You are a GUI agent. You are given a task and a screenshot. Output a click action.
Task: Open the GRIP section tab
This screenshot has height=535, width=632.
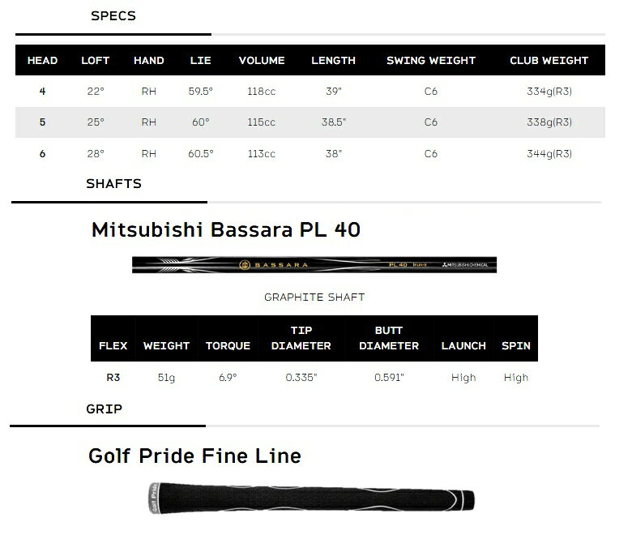tap(104, 409)
